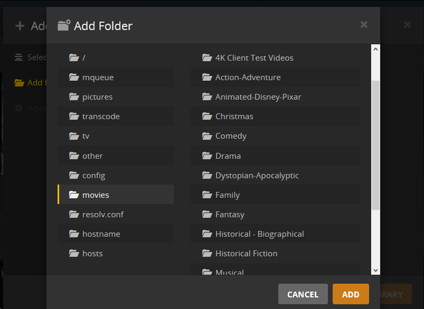Click the folder icon beside config

coord(74,175)
